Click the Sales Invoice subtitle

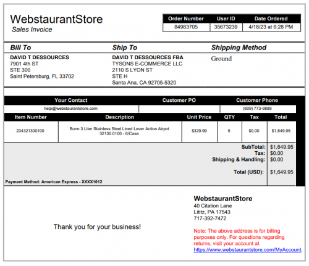point(32,30)
